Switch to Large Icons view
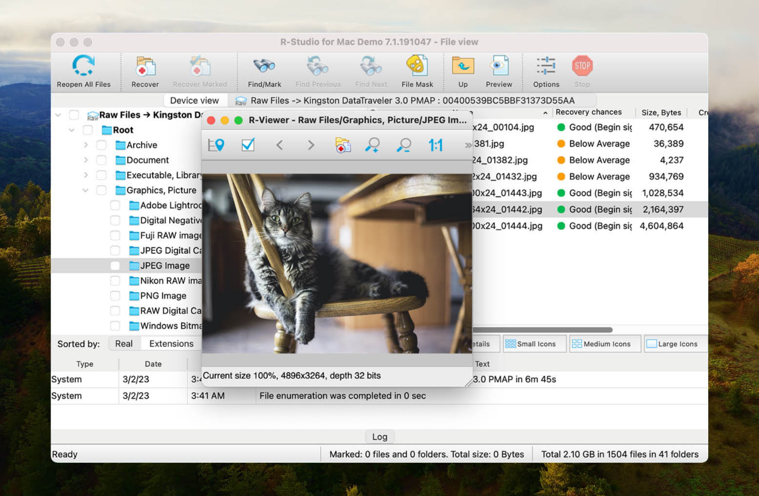This screenshot has width=759, height=496. point(672,344)
